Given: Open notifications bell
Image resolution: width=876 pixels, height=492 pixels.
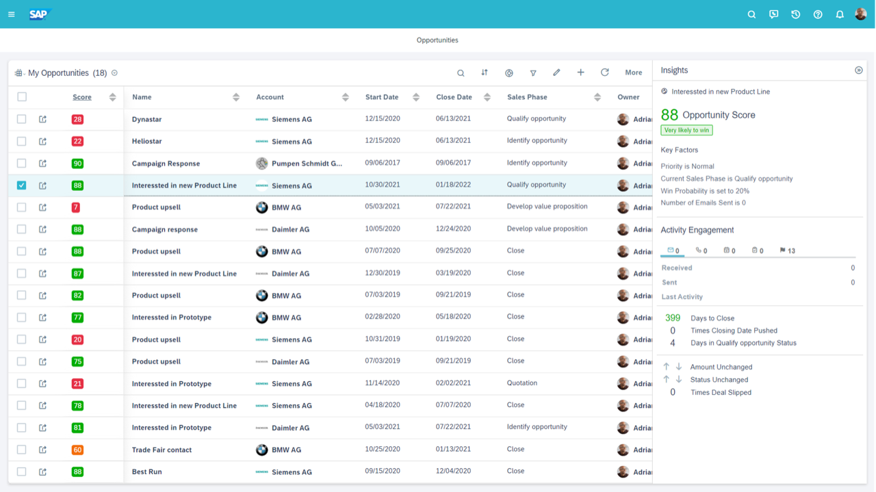Looking at the screenshot, I should click(x=840, y=14).
